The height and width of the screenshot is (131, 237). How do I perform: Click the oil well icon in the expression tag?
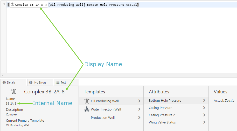point(12,5)
